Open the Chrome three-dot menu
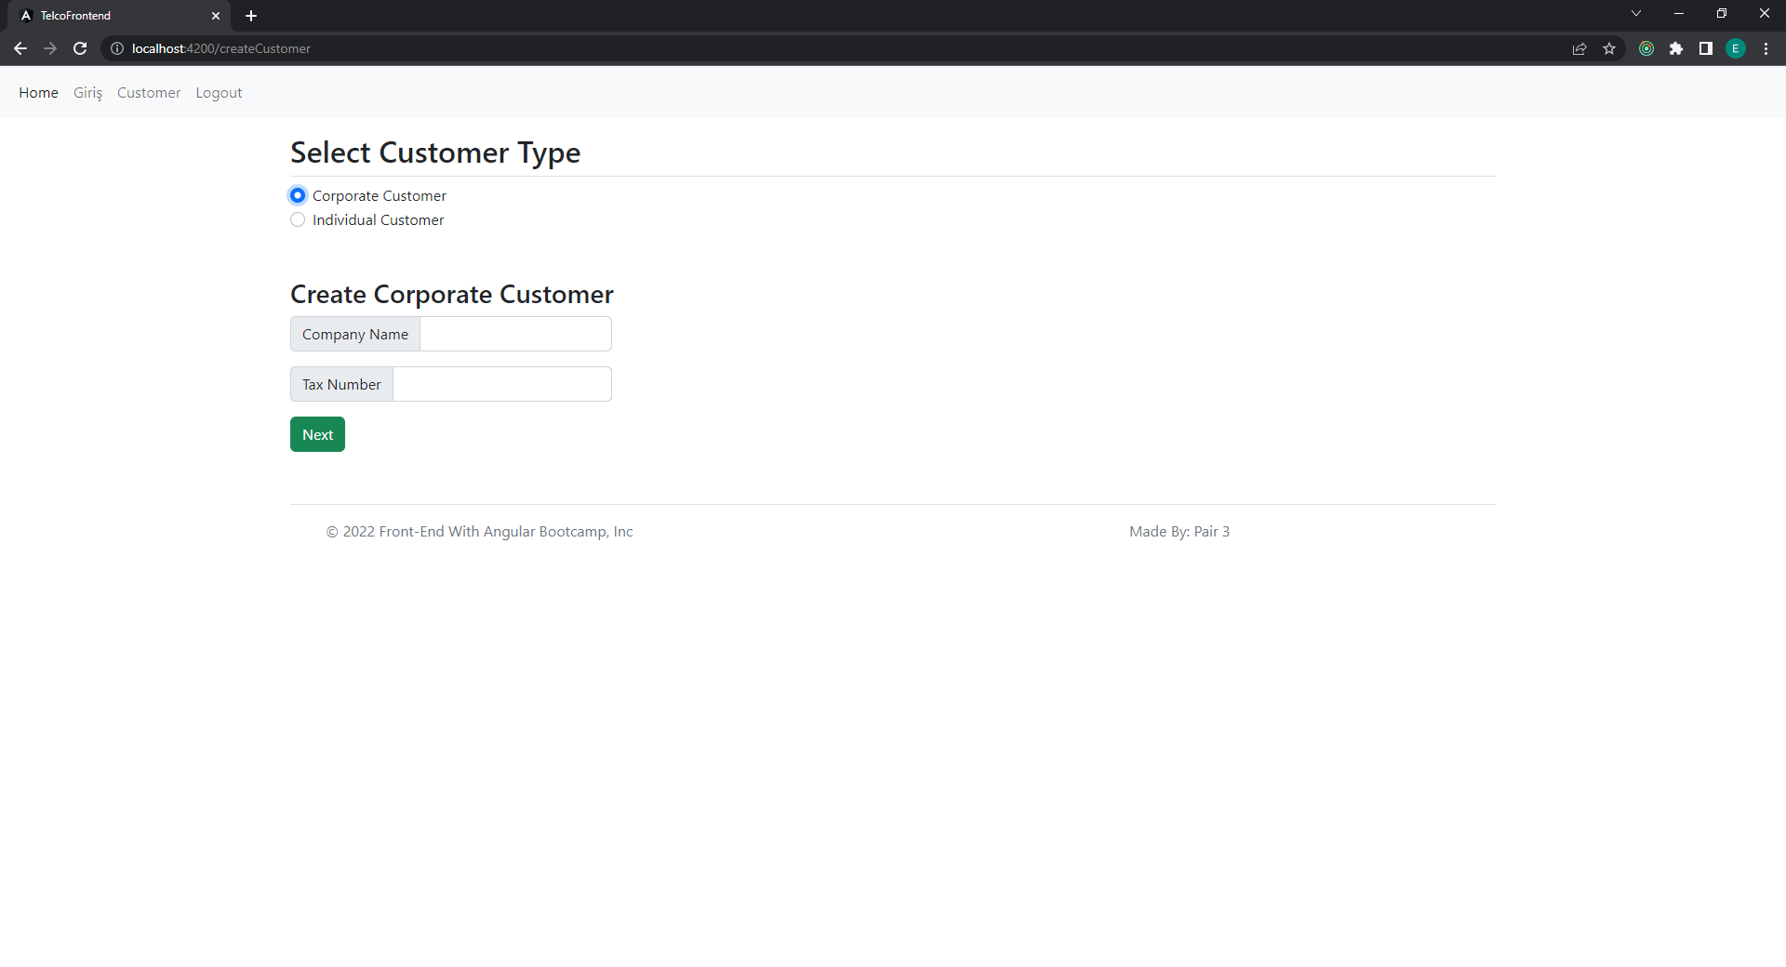This screenshot has width=1786, height=967. (x=1766, y=48)
